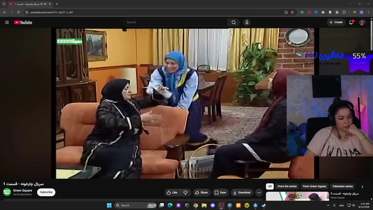Show hidden system tray icons chevron

tap(328, 205)
